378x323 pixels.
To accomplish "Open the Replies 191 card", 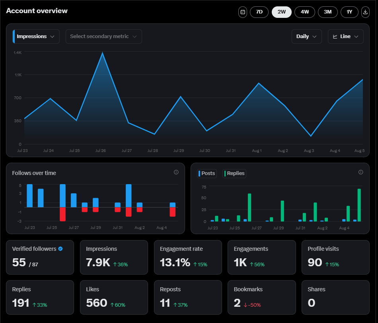I will click(x=40, y=297).
